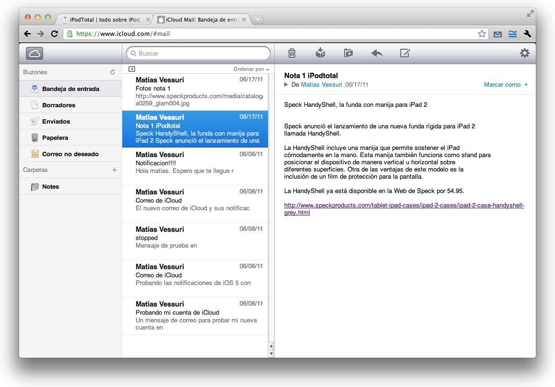Collapse the mailbox sidebar toggle icon

pyautogui.click(x=132, y=69)
